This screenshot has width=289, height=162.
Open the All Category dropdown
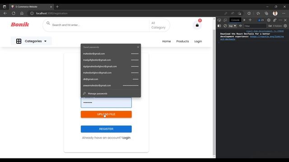tap(158, 25)
